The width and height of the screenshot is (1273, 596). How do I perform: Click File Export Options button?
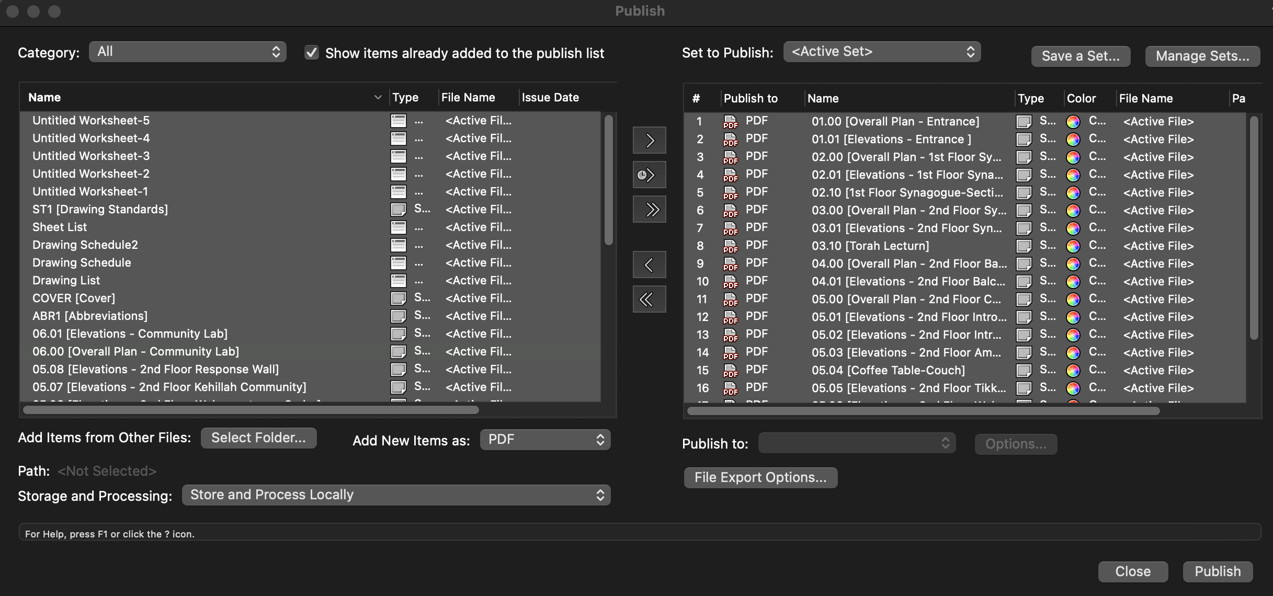tap(760, 477)
